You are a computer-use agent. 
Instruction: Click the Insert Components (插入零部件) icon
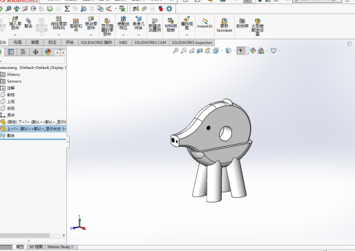[x=15, y=23]
